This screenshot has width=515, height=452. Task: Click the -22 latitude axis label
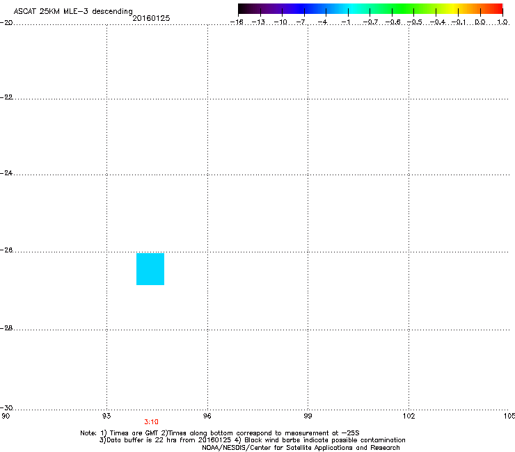click(6, 97)
